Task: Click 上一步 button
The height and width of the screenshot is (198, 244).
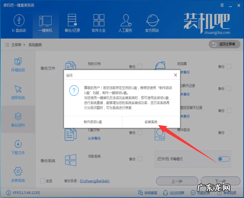Action: [x=177, y=181]
